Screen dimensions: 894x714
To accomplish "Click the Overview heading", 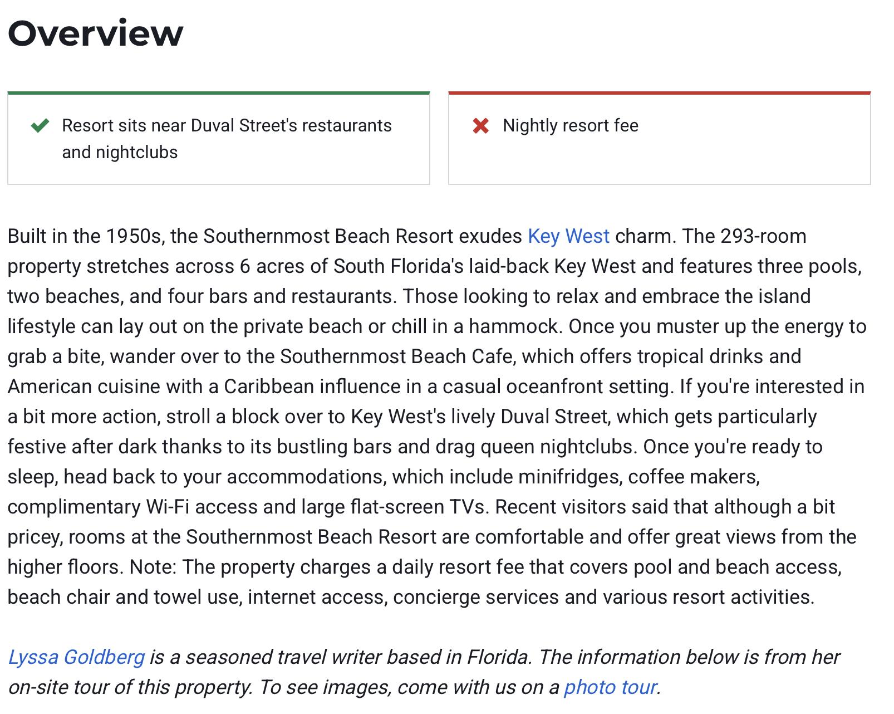I will coord(95,33).
